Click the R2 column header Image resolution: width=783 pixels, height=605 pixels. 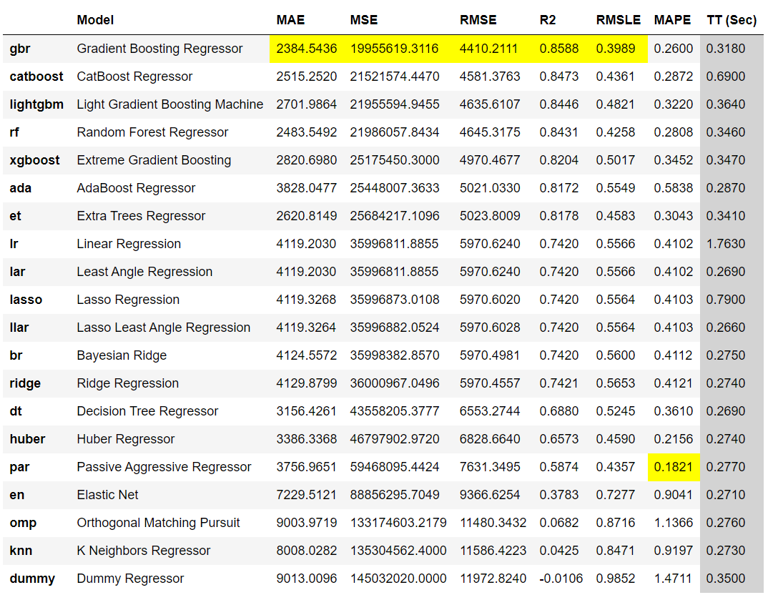[x=547, y=20]
